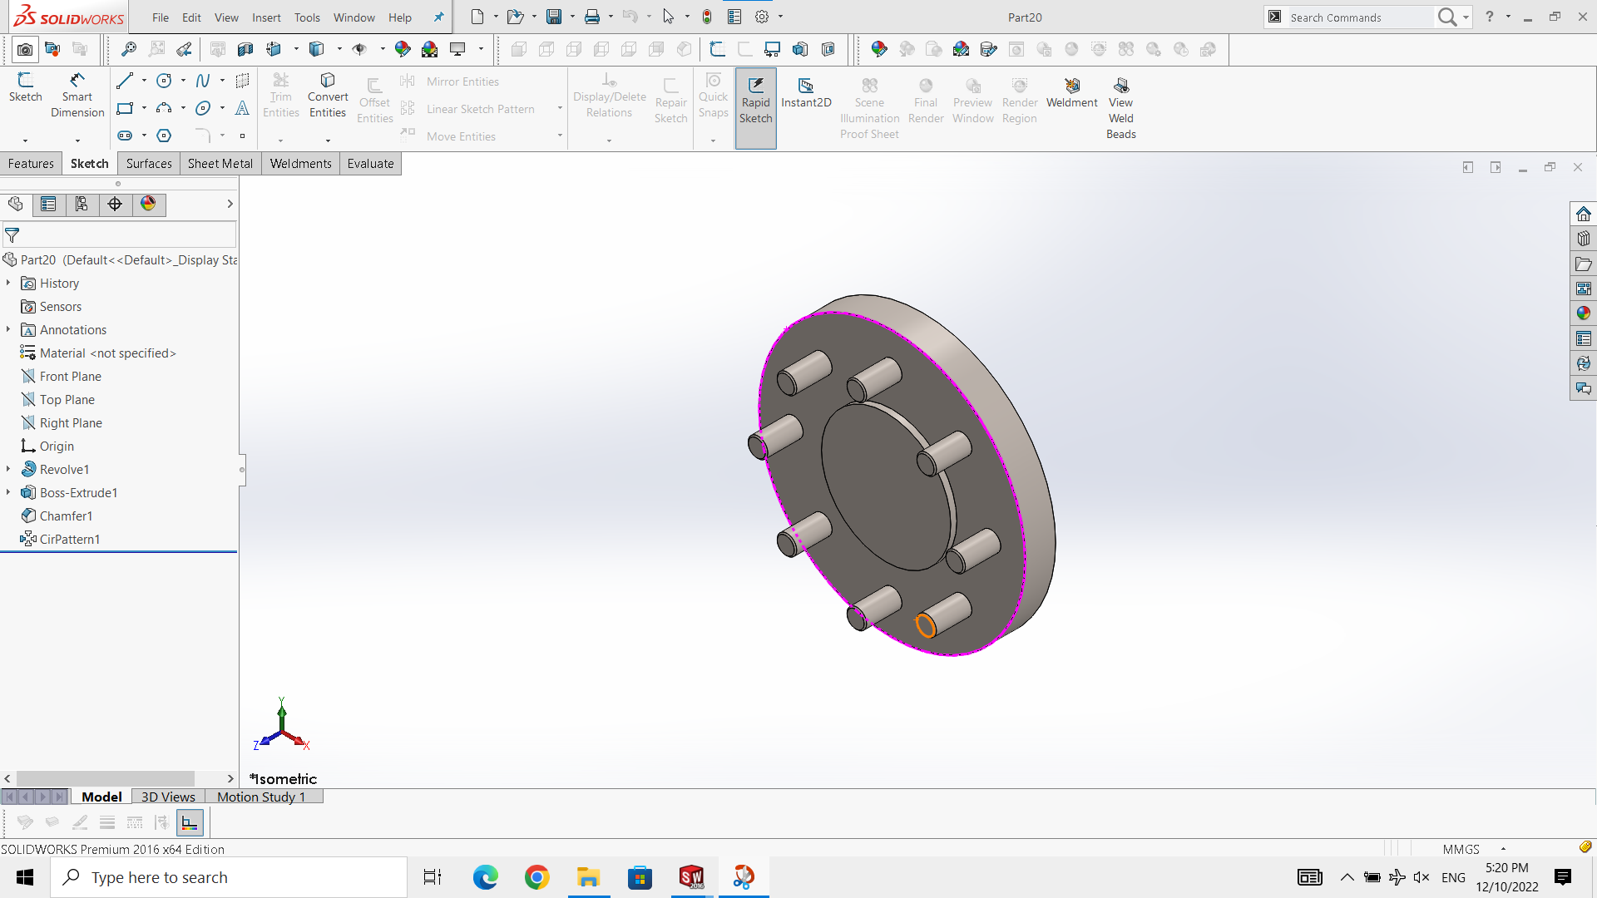
Task: Select the Polygon sketch tool
Action: (164, 136)
